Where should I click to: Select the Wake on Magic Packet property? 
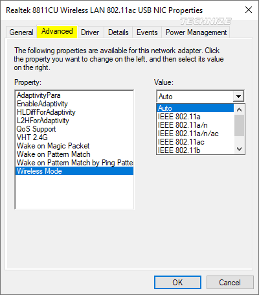(x=74, y=146)
